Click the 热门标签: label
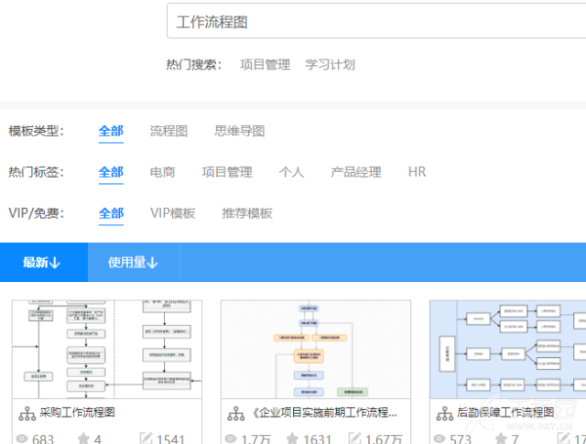The image size is (586, 444). tap(37, 172)
